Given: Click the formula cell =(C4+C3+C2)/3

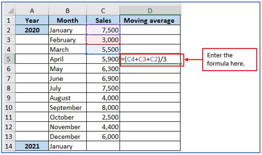Looking at the screenshot, I should click(x=150, y=59).
